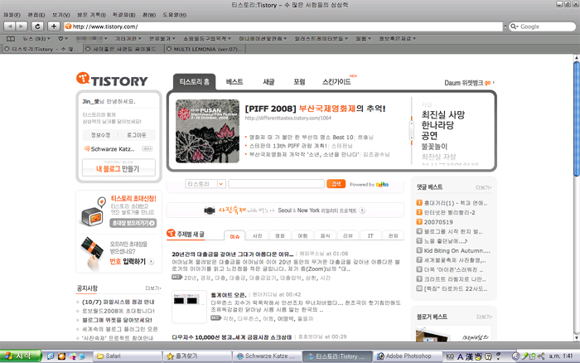Screen dimensions: 580x363
Task: Open the 편집(E) menu
Action: pos(36,15)
